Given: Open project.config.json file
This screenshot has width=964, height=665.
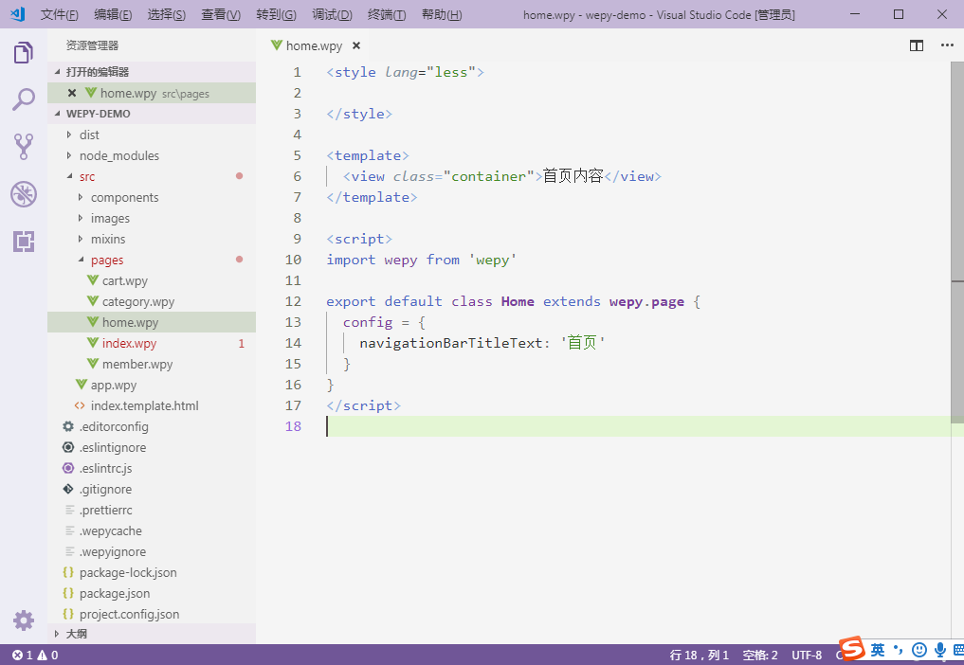Looking at the screenshot, I should point(152,615).
